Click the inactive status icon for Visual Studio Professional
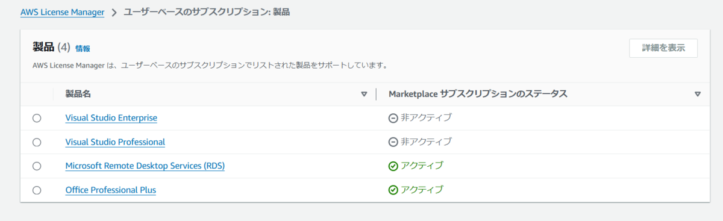 (393, 142)
